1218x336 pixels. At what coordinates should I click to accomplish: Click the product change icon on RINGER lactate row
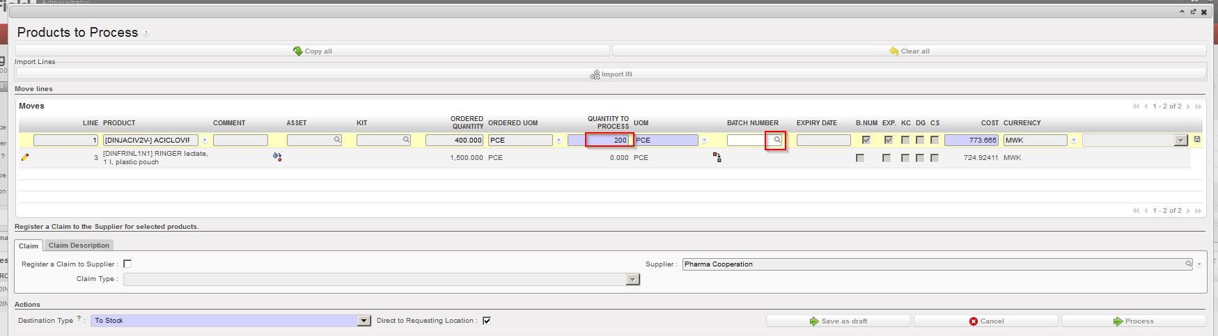tap(277, 157)
